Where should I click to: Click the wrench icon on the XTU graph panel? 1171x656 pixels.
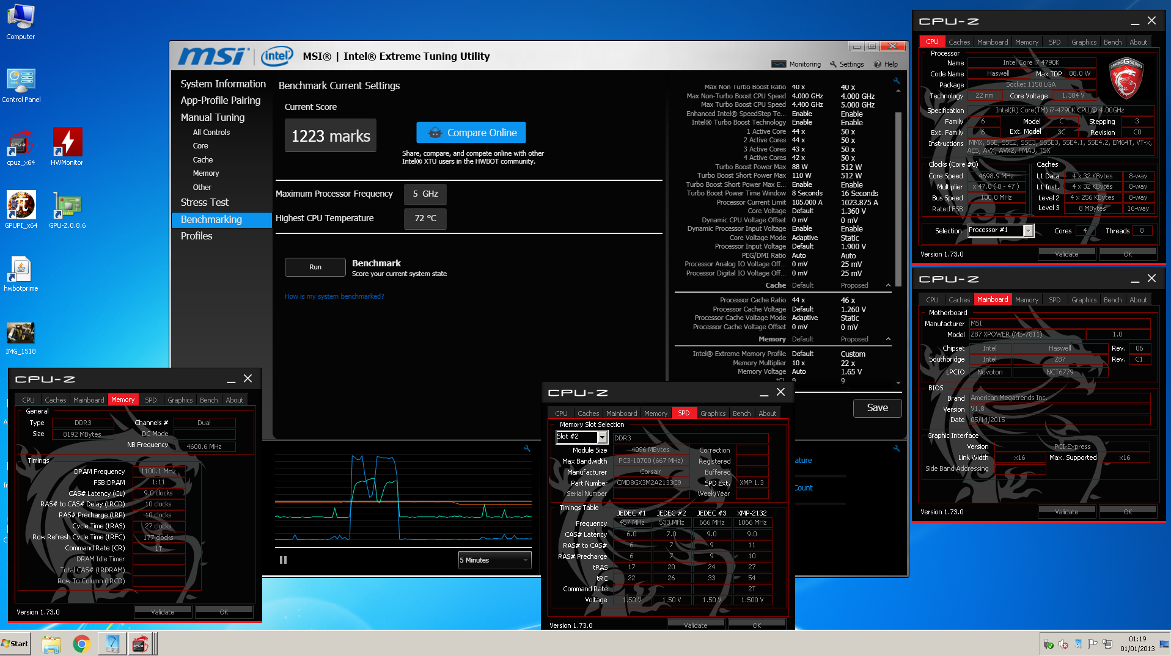click(527, 448)
